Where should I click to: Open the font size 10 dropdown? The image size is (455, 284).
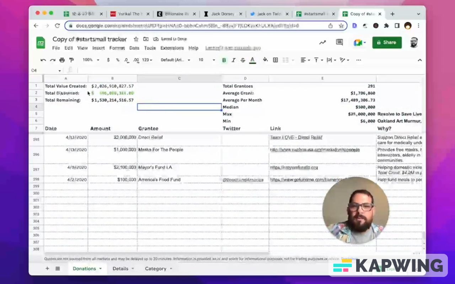(207, 60)
